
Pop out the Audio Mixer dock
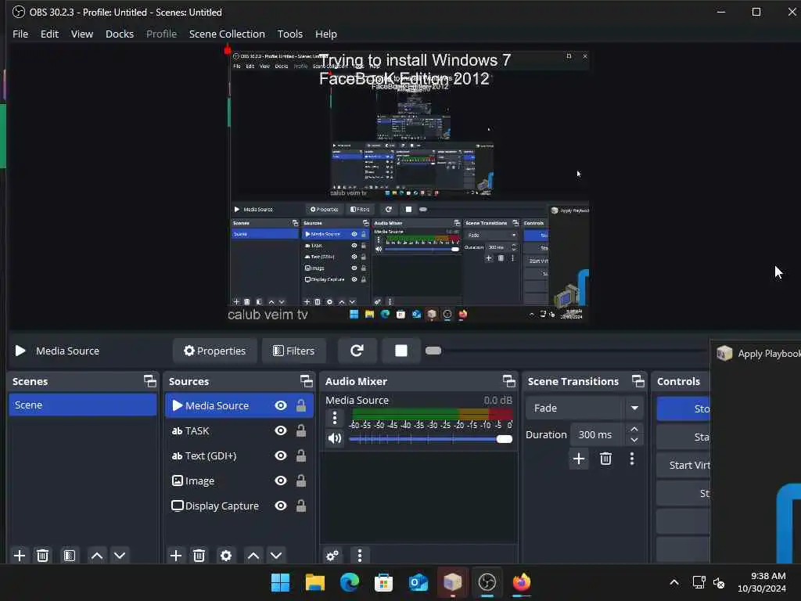tap(508, 381)
